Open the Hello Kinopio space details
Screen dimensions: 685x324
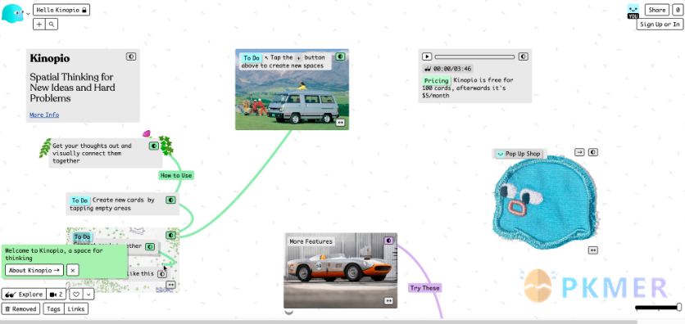61,10
